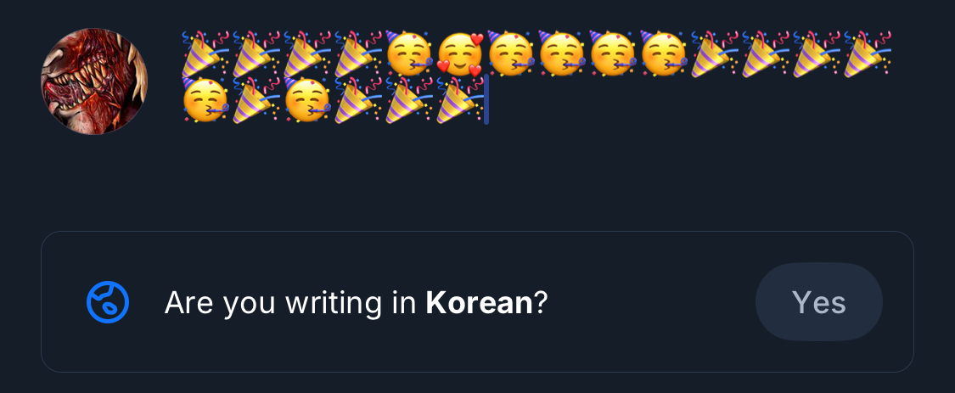Screen dimensions: 955x393
Task: Click second party popper in the top row
Action: pos(256,53)
